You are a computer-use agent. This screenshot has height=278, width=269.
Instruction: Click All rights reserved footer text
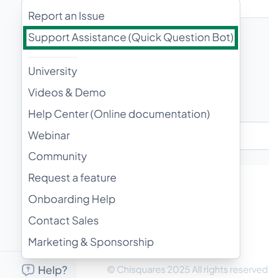pyautogui.click(x=230, y=270)
